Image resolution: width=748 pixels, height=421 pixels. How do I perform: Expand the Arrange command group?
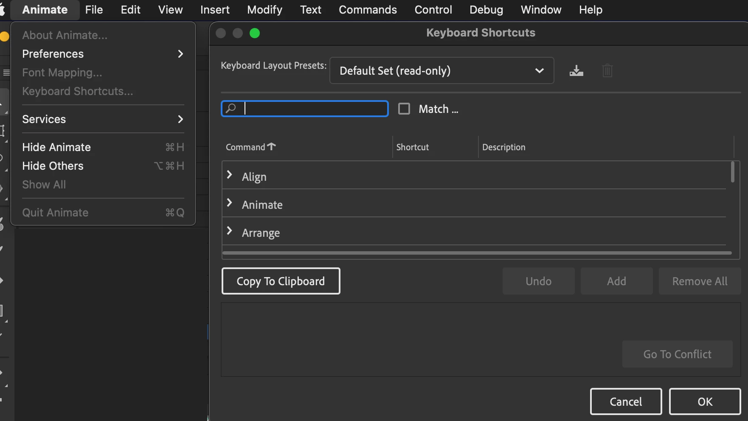pyautogui.click(x=230, y=231)
